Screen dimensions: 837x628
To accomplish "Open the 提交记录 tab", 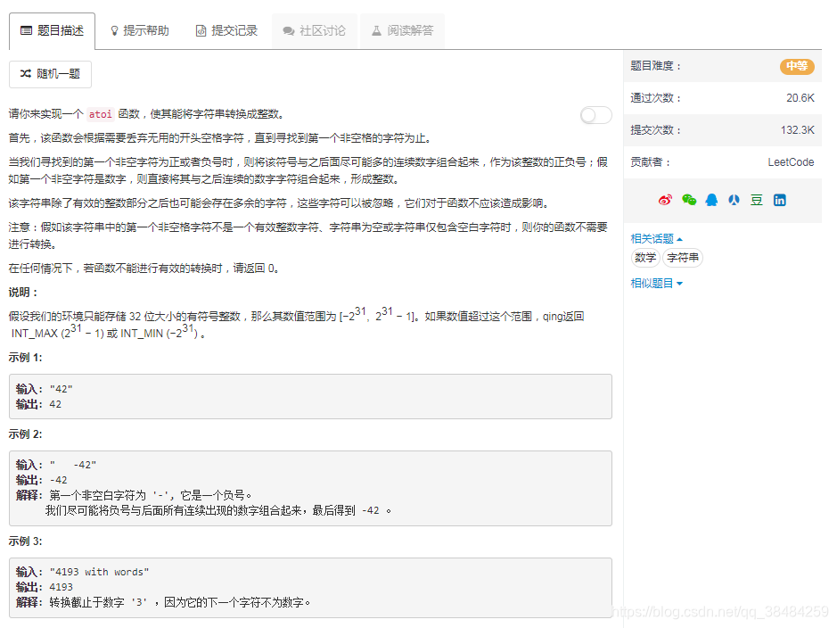I will point(227,31).
